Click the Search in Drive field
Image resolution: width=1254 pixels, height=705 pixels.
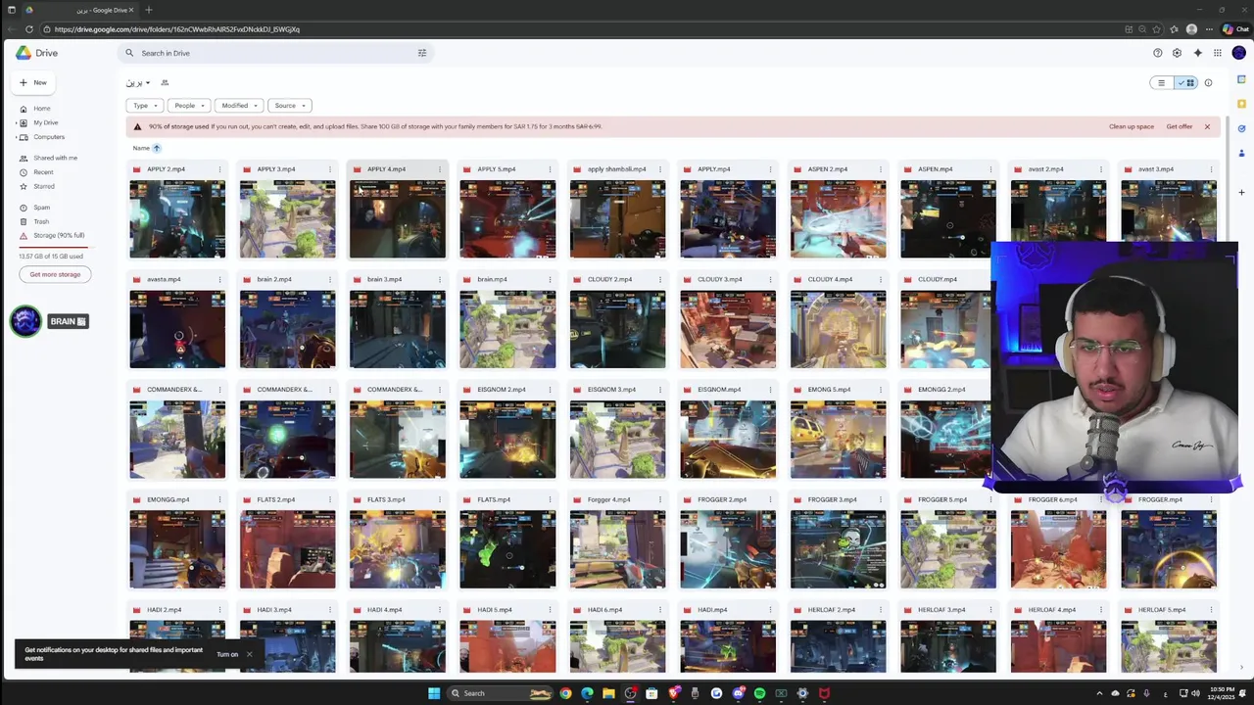coord(276,53)
